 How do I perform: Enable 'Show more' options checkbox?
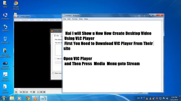point(53,73)
